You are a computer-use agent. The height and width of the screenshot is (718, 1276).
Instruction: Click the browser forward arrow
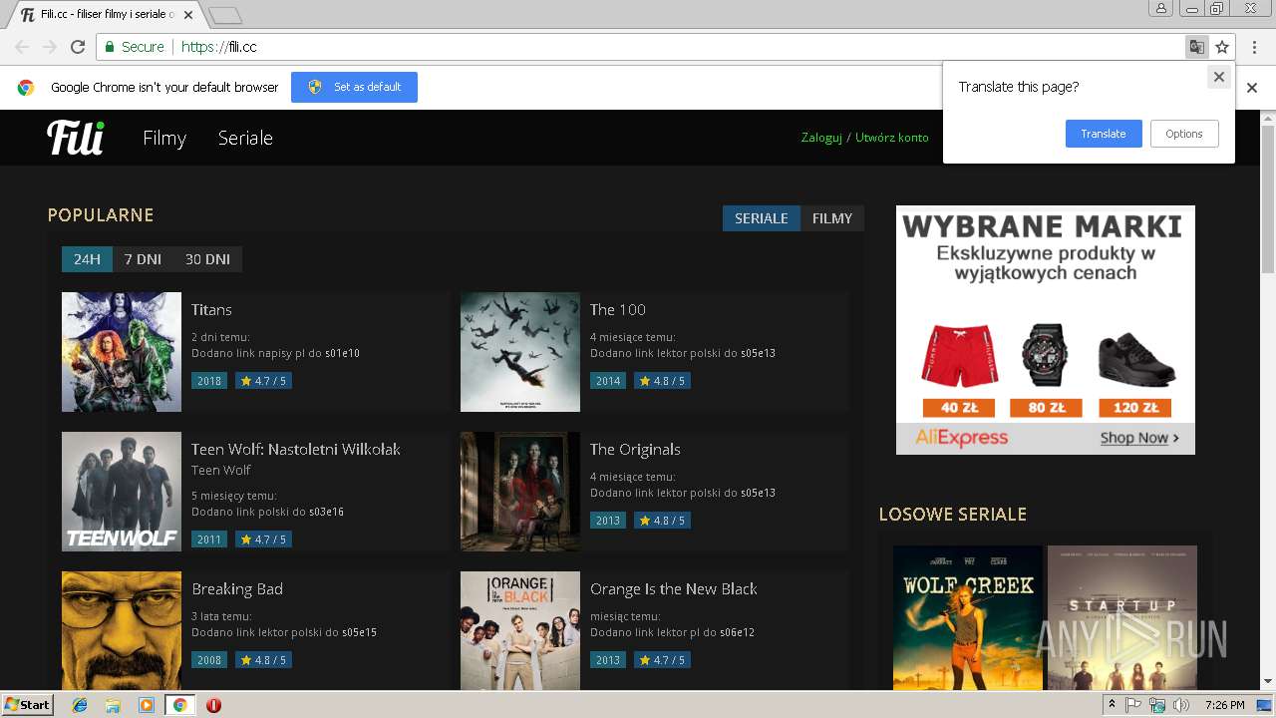50,47
